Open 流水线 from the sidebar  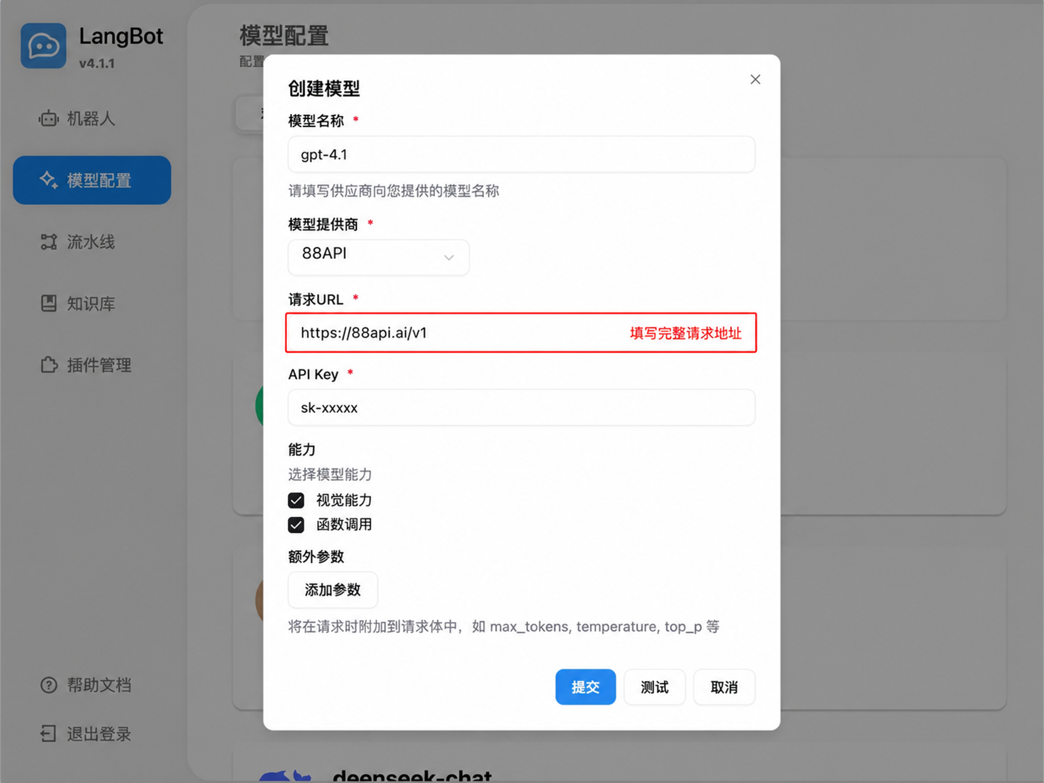click(x=91, y=242)
